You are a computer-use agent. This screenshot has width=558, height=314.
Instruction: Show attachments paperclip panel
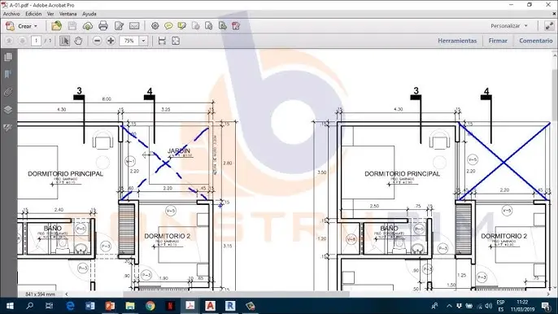point(8,92)
